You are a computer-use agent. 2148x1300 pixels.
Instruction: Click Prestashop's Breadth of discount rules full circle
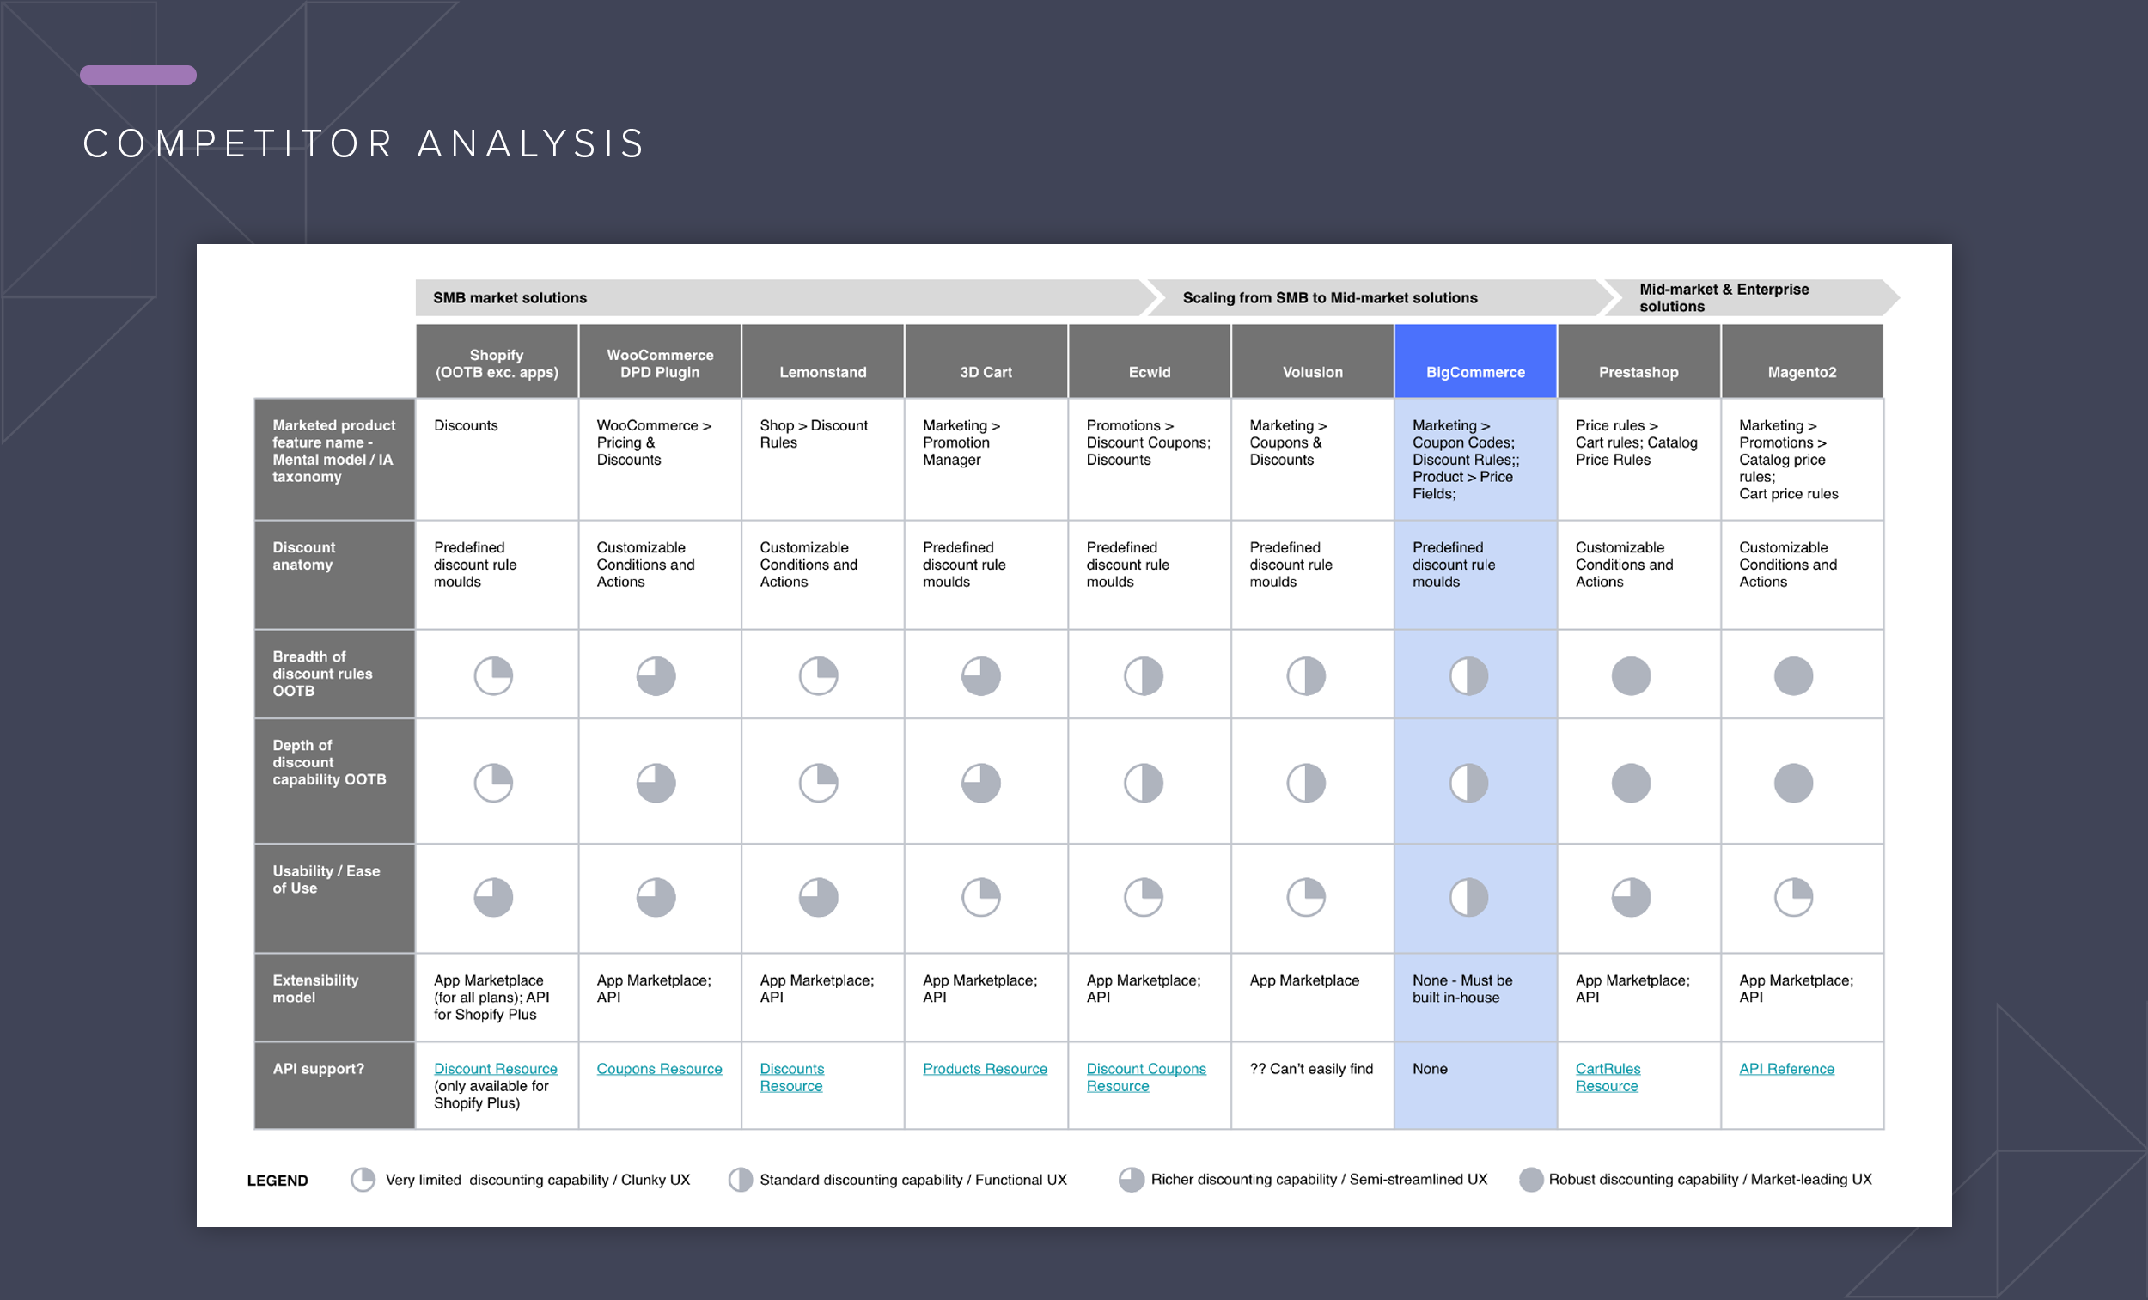(x=1631, y=675)
